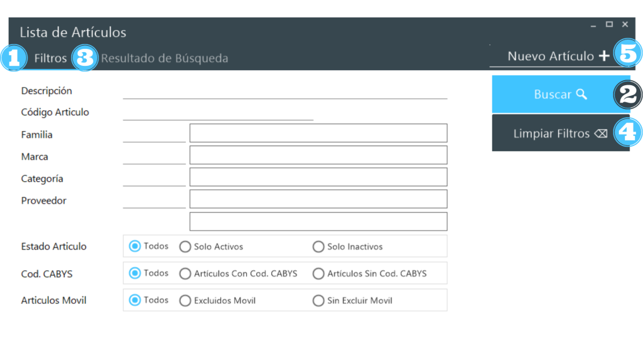Click the magnifier icon on Buscar
This screenshot has height=361, width=643.
coord(581,94)
